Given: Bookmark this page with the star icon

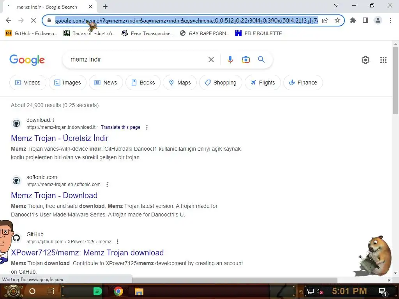Looking at the screenshot, I should click(337, 20).
